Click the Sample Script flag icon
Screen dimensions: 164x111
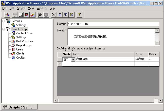[x=8, y=29]
